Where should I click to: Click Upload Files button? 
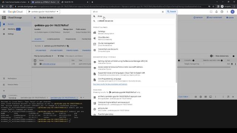(41, 50)
